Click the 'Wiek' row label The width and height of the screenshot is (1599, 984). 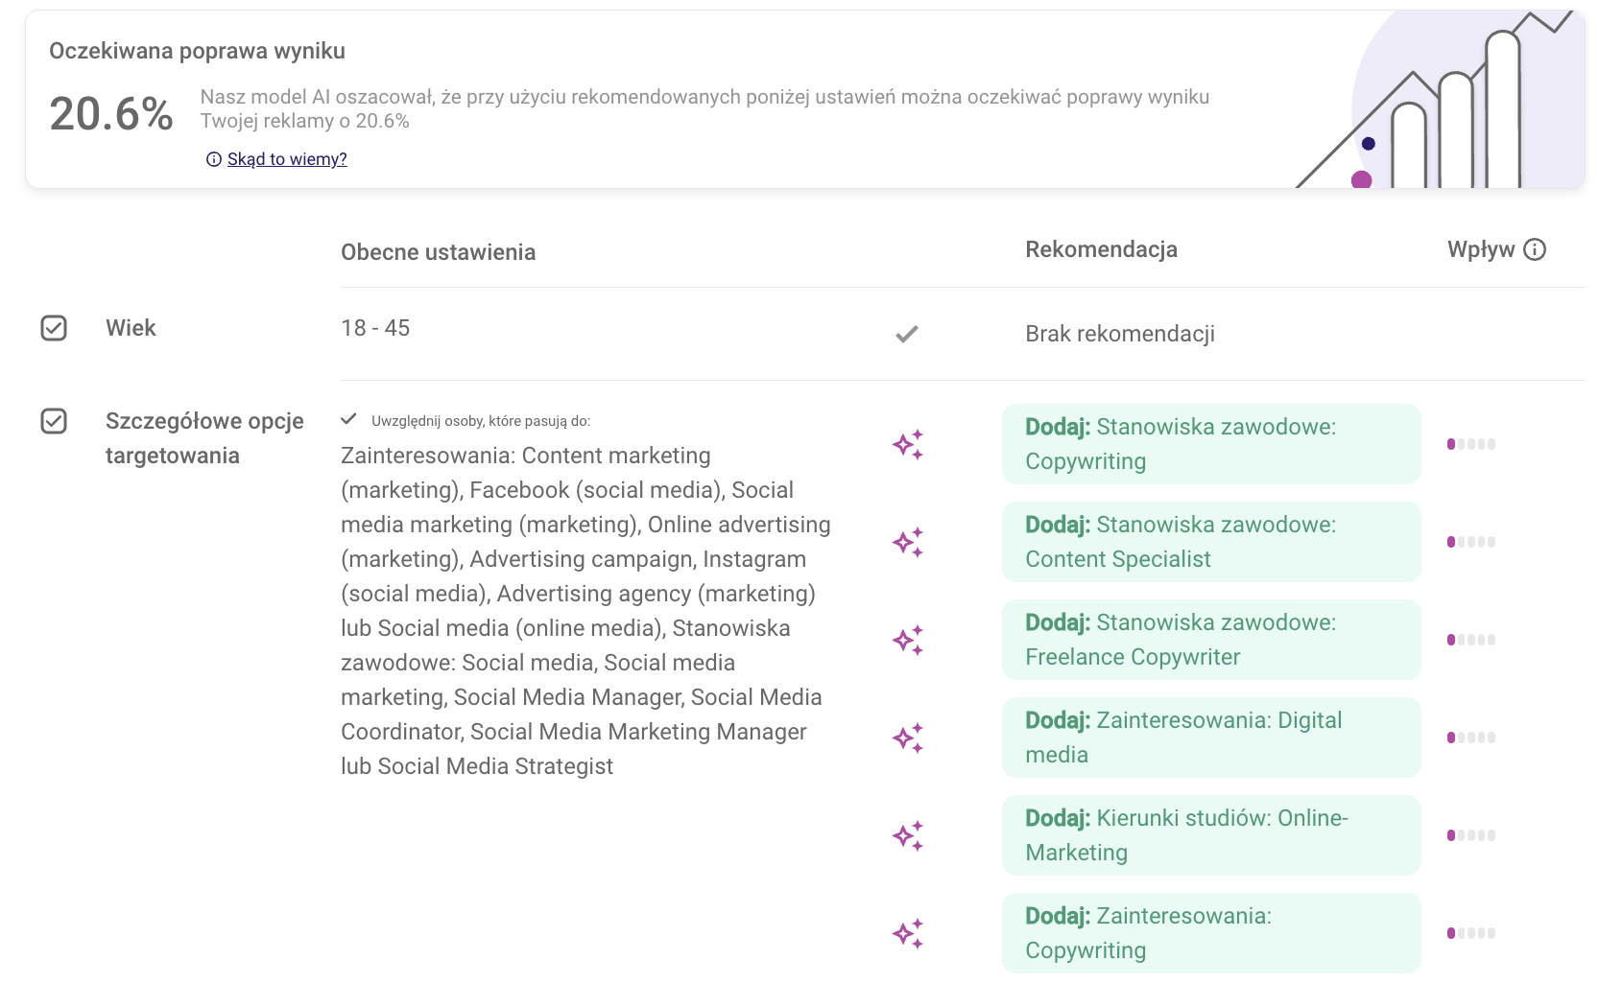pos(131,328)
